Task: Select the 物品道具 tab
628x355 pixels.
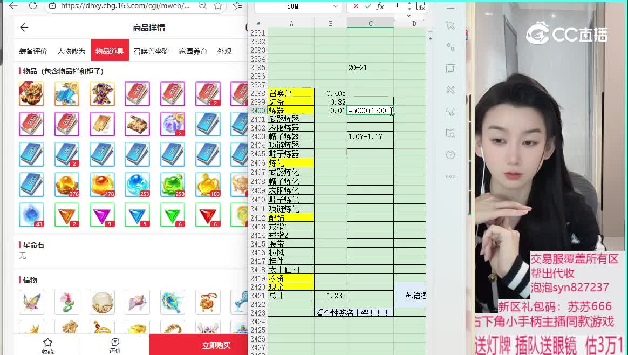Action: tap(110, 50)
